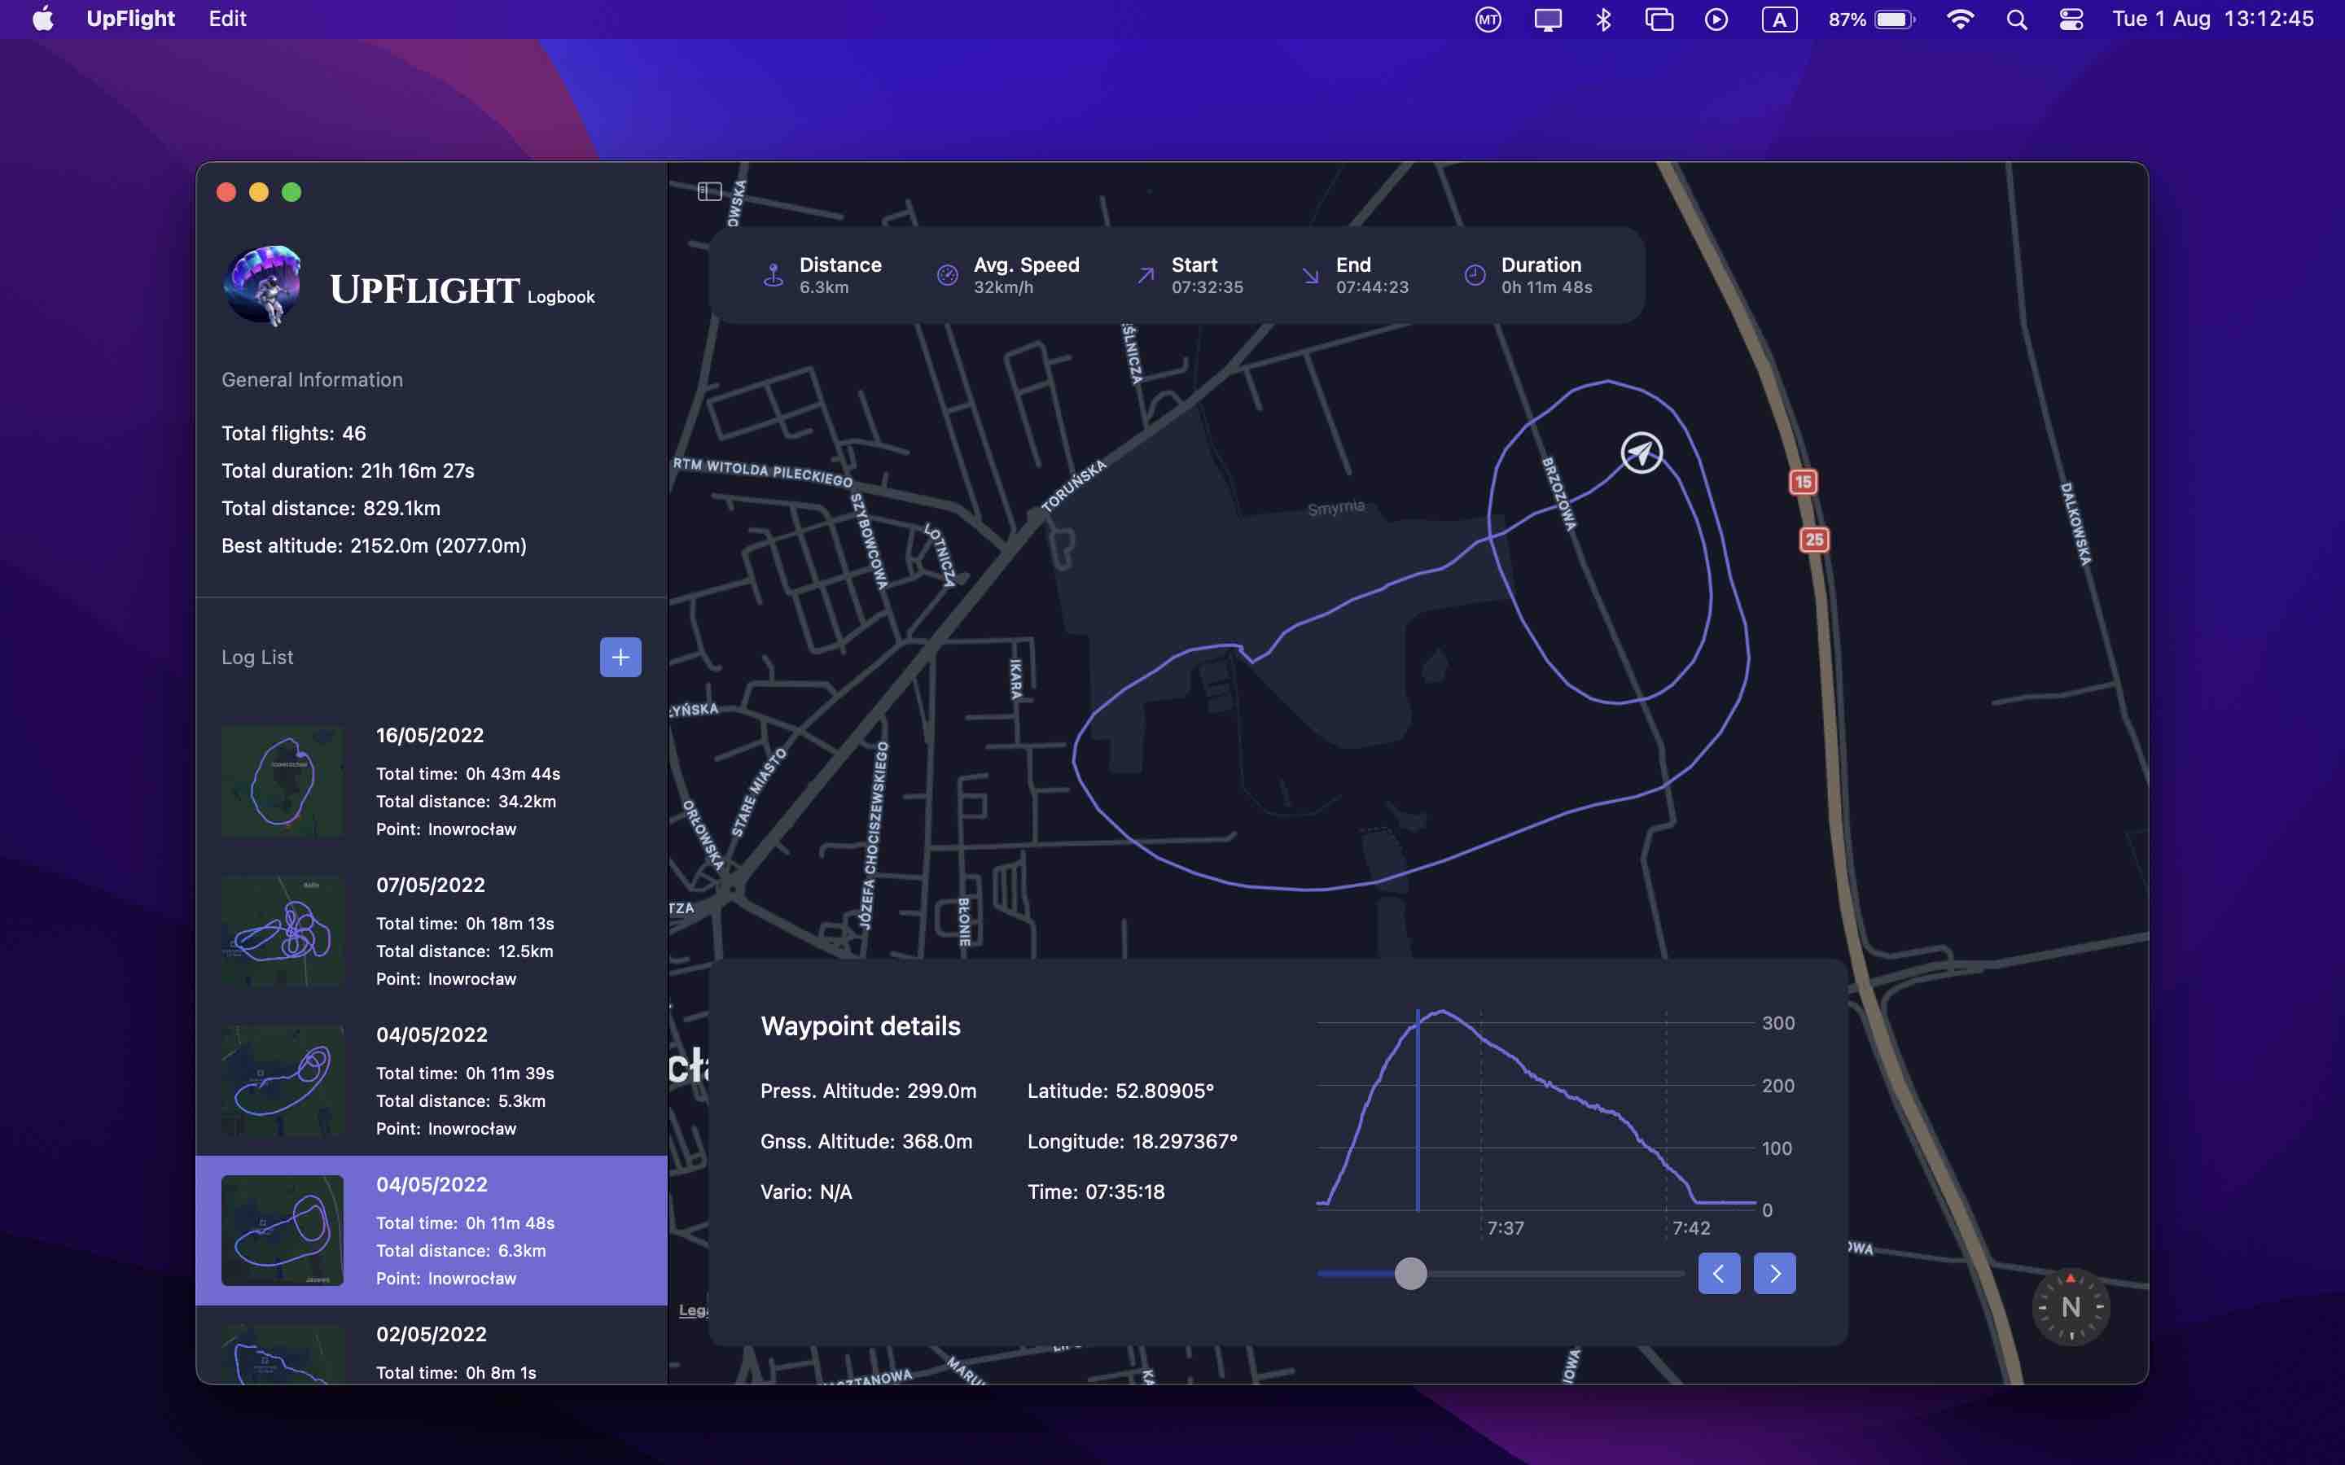Viewport: 2345px width, 1465px height.
Task: Click the Stage Manager windows menu bar icon
Action: tap(1659, 20)
